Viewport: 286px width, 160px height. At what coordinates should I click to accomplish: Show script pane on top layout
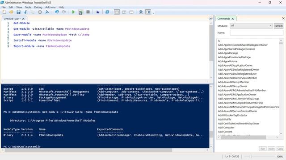click(117, 12)
